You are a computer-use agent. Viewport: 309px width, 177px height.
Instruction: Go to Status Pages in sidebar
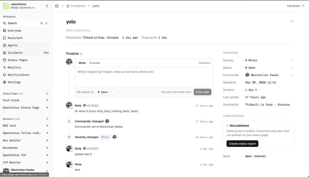(x=26, y=60)
